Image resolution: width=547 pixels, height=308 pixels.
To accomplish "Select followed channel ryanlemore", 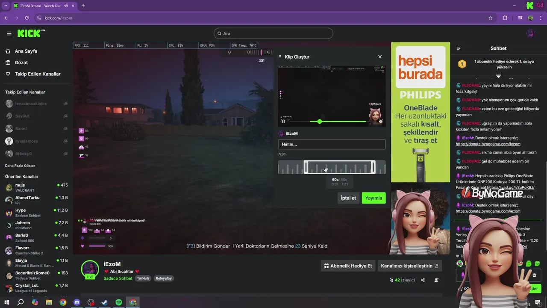I will (36, 141).
